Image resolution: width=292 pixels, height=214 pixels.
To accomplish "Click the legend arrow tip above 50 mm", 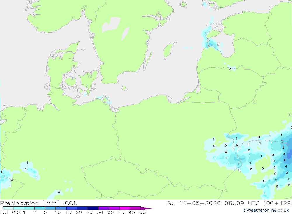I will [146, 208].
